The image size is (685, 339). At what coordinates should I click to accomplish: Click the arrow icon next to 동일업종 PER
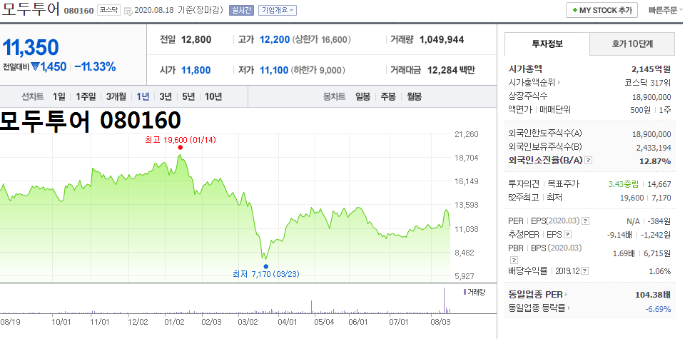coord(567,295)
